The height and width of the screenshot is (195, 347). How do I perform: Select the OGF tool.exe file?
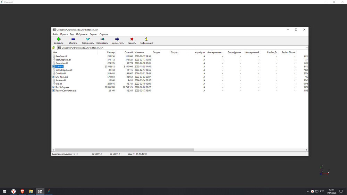pyautogui.click(x=62, y=77)
